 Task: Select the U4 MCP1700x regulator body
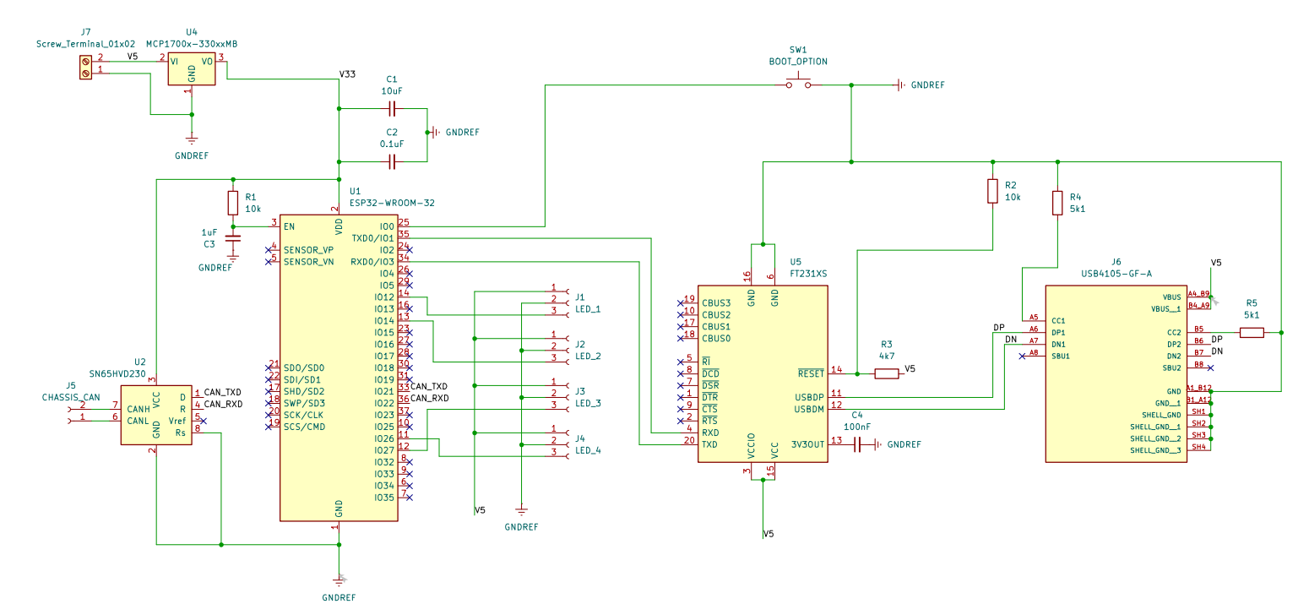(x=192, y=69)
